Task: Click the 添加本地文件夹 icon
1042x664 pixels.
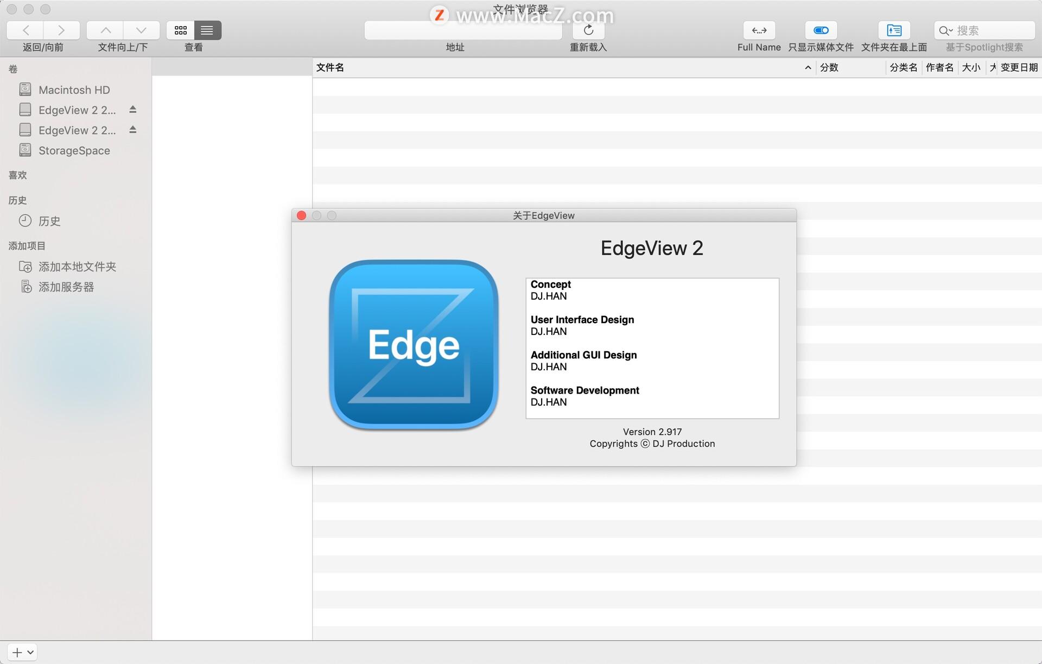Action: (x=26, y=267)
